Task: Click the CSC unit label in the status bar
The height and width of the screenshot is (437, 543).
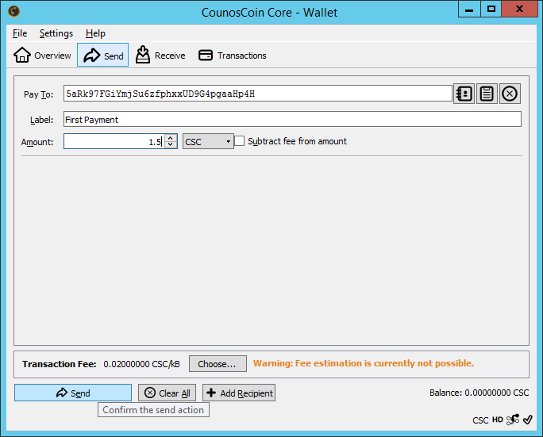Action: point(480,420)
